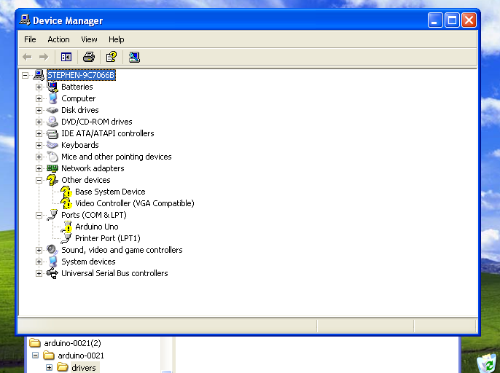
Task: Minimize the Device Manager window
Action: pyautogui.click(x=435, y=20)
